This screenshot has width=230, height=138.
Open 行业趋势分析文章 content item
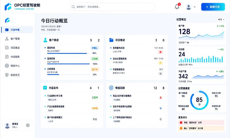pyautogui.click(x=72, y=98)
